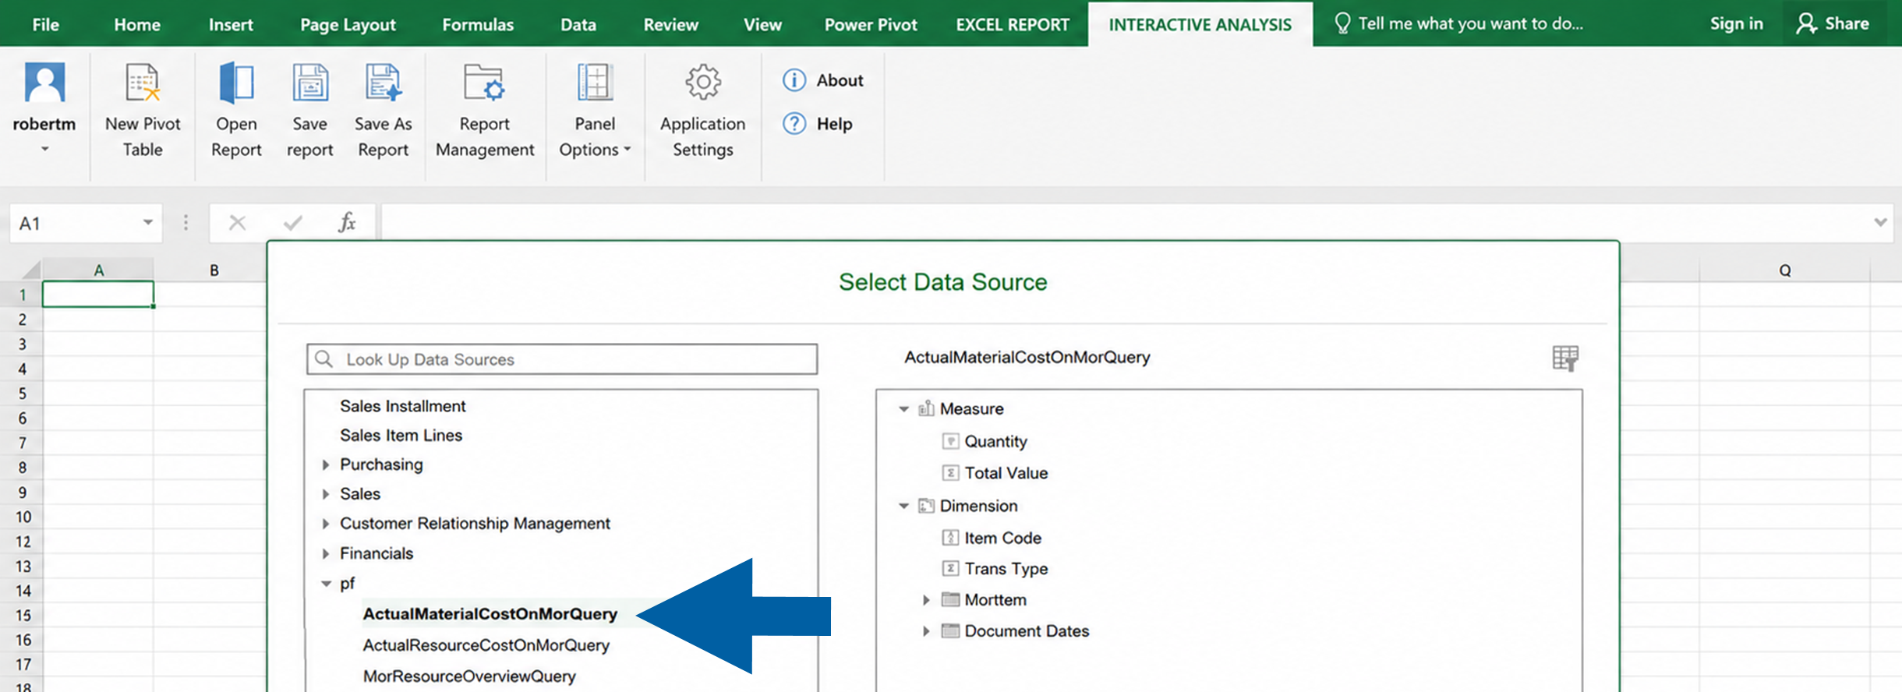
Task: Click the magnifier icon in Look Up field
Action: (x=323, y=359)
